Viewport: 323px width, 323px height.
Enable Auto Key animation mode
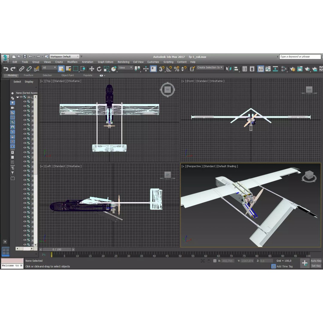coord(316,261)
